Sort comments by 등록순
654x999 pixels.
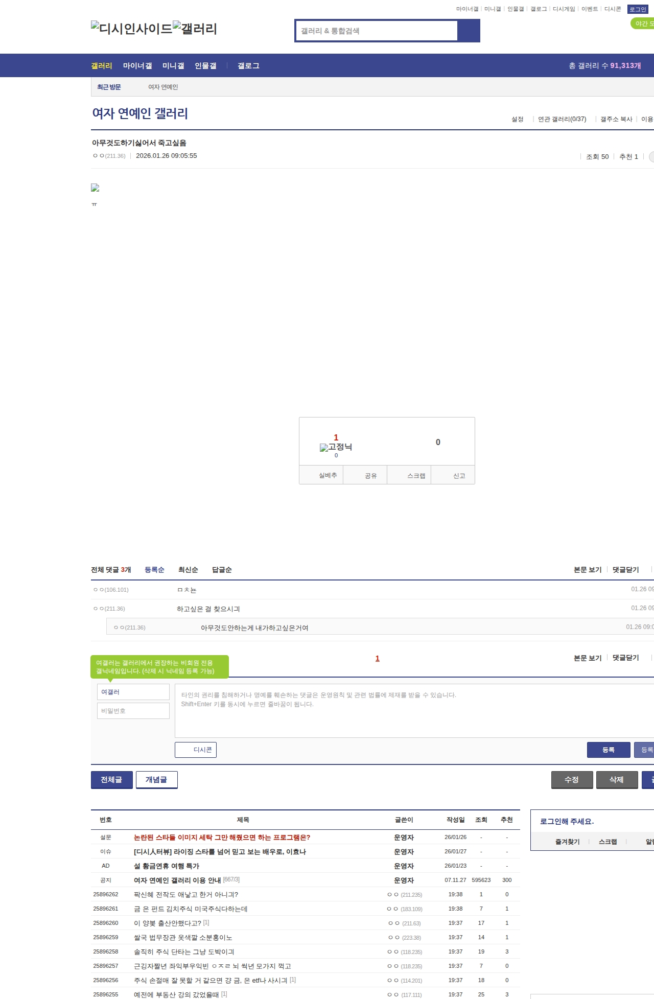click(154, 570)
